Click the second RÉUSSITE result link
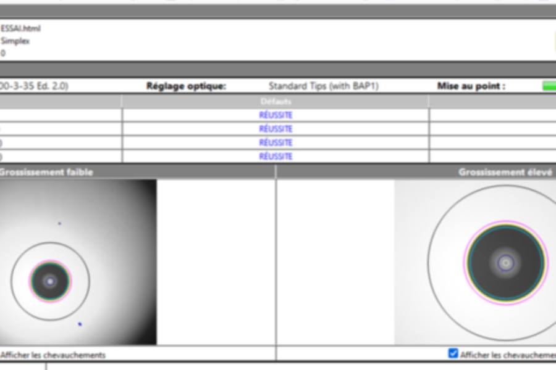 click(x=276, y=129)
